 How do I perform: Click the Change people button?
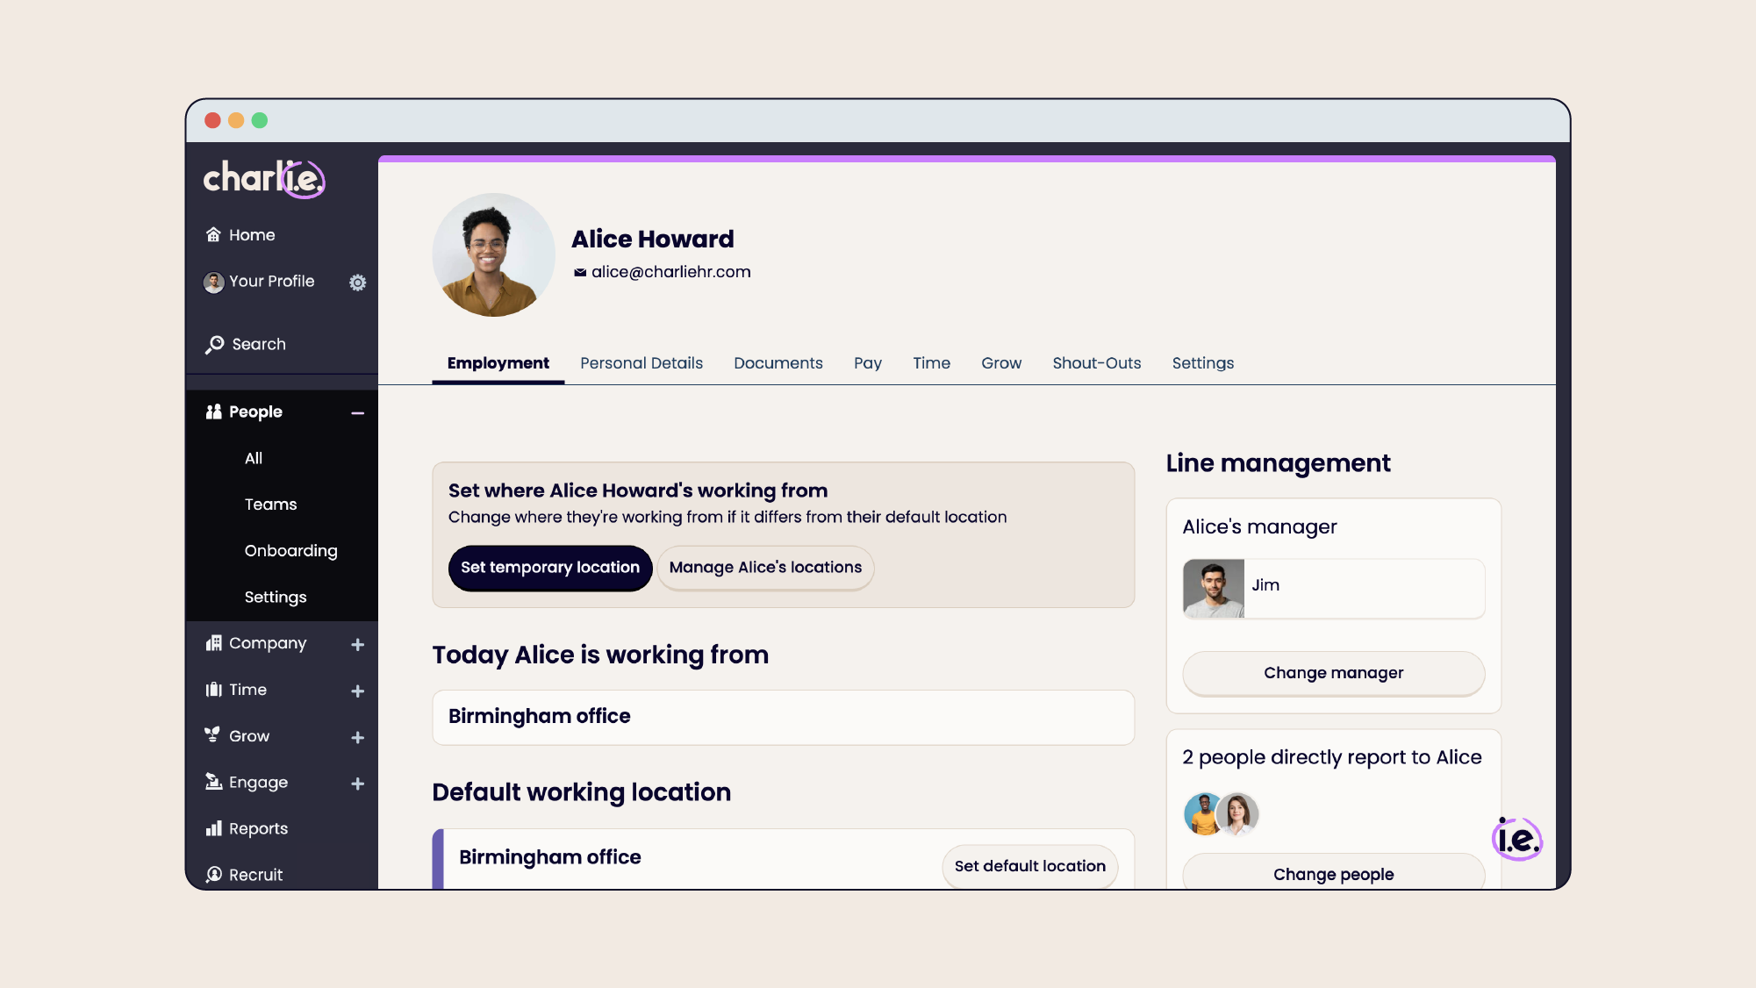pyautogui.click(x=1333, y=872)
